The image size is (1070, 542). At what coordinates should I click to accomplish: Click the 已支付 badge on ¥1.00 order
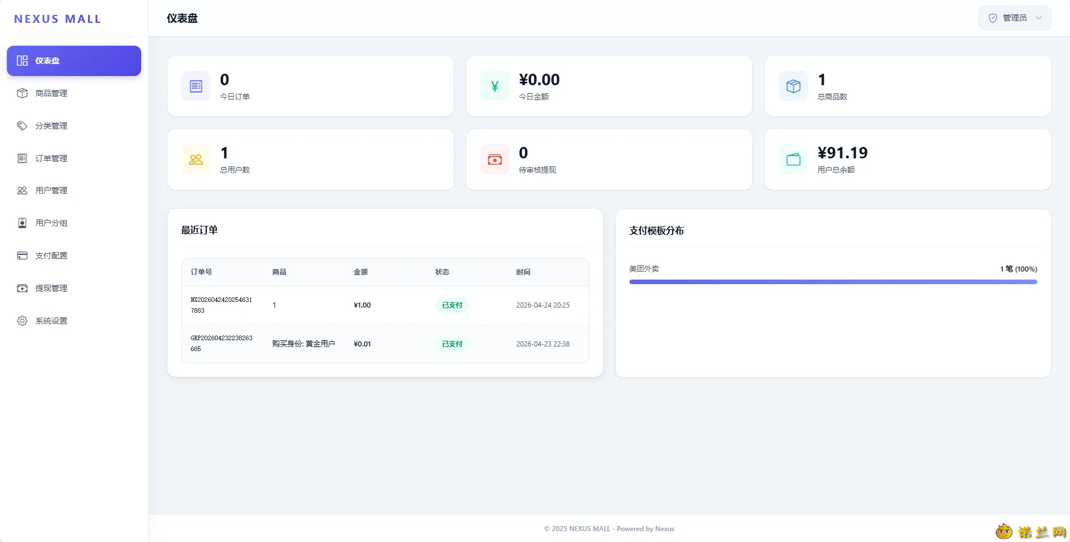[452, 305]
